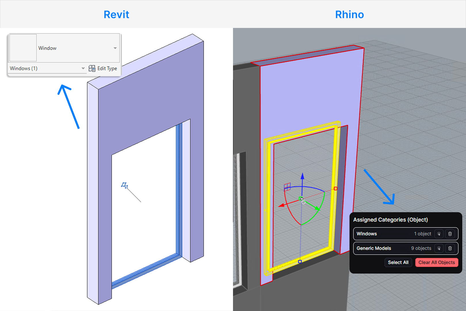Click the type preview thumbnail in Revit properties

click(23, 48)
